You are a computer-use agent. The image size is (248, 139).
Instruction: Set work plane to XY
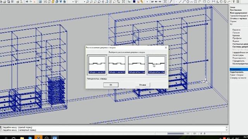pyautogui.click(x=152, y=2)
